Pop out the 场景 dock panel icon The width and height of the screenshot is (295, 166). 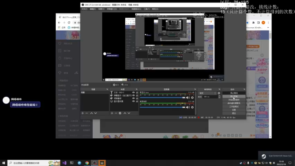point(107,89)
